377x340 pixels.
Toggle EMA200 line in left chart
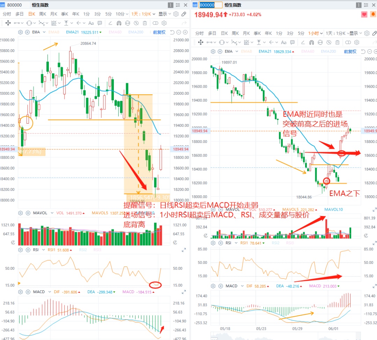click(x=135, y=32)
